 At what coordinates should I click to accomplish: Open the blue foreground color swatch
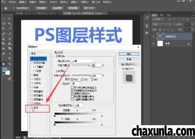(5, 69)
